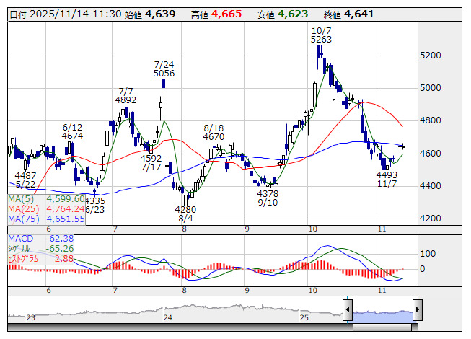Click year 23 in the navigator overview
The image size is (471, 339).
[30, 317]
